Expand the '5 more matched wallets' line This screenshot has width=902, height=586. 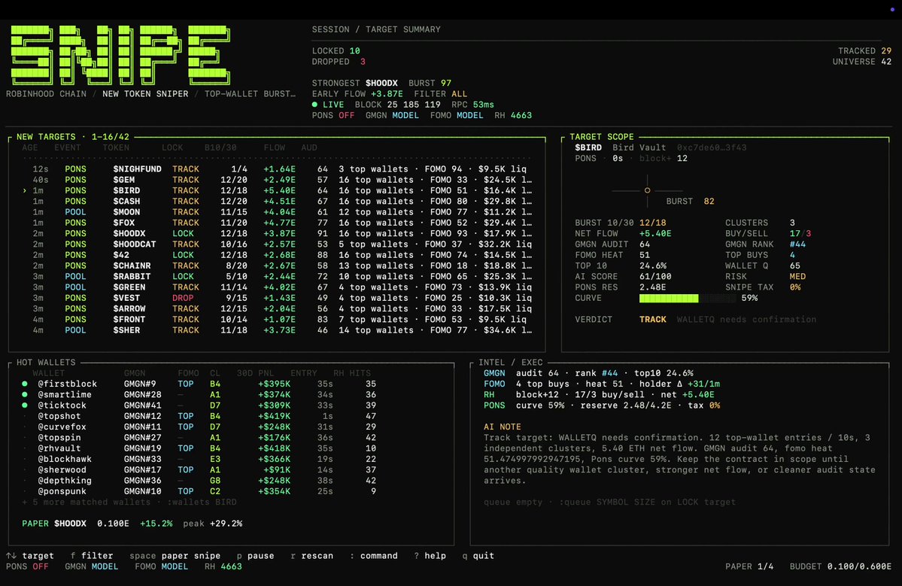[x=129, y=502]
